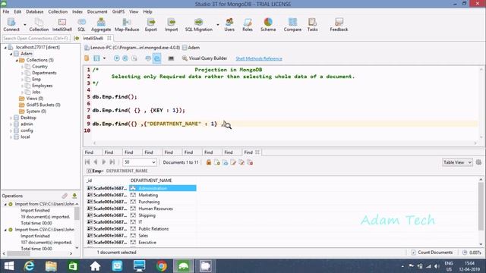Click the explain query icon
The width and height of the screenshot is (486, 273).
134,58
